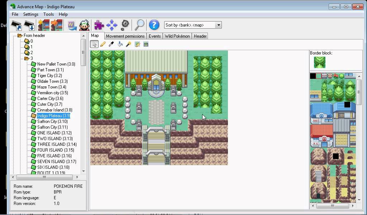Select TWO ISLAND (3.13) map
The width and height of the screenshot is (367, 215).
pyautogui.click(x=55, y=139)
